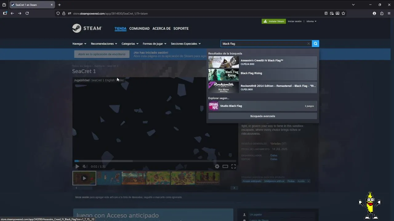The height and width of the screenshot is (221, 394).
Task: Open the idioma language dropdown
Action: click(311, 21)
